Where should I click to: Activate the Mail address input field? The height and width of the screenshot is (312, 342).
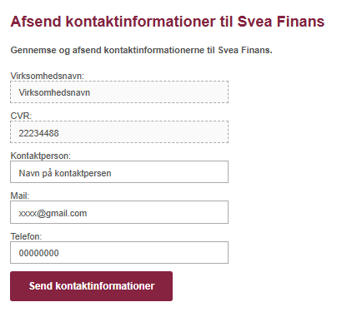click(119, 212)
